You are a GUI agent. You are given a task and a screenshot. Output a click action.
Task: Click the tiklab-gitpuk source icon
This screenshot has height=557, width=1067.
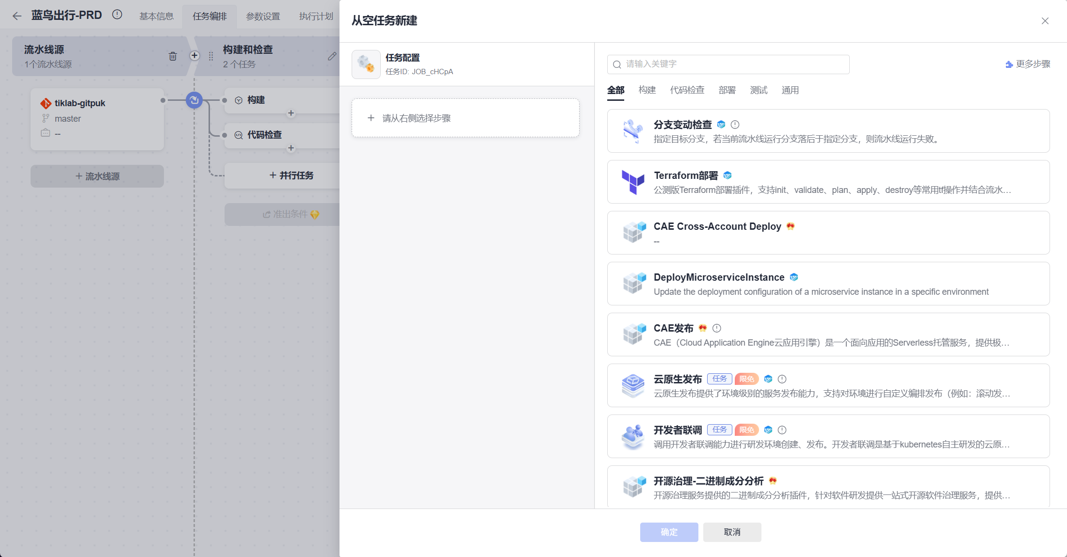46,103
